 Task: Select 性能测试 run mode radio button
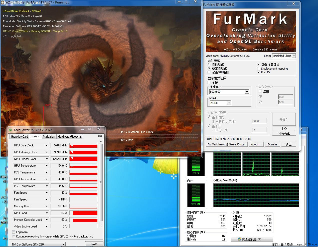209,64
